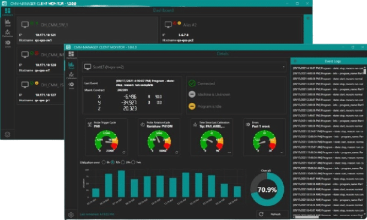Reset the Probe Trigger Cycle gauge counter

click(124, 152)
